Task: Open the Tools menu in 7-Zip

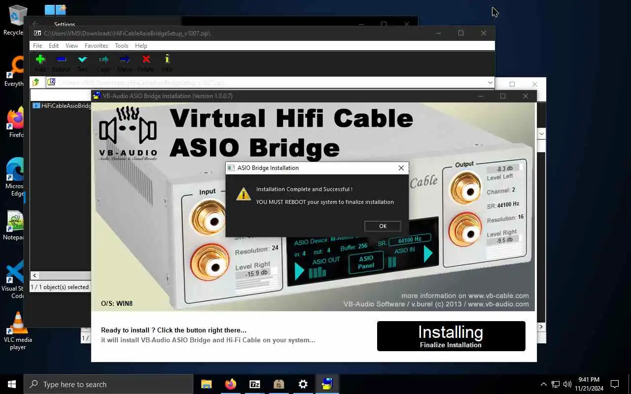Action: pos(121,46)
